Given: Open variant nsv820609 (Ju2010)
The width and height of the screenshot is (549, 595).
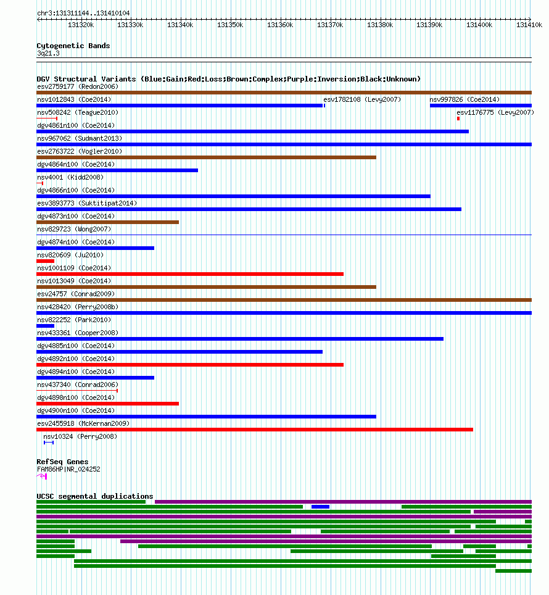Looking at the screenshot, I should click(x=70, y=255).
